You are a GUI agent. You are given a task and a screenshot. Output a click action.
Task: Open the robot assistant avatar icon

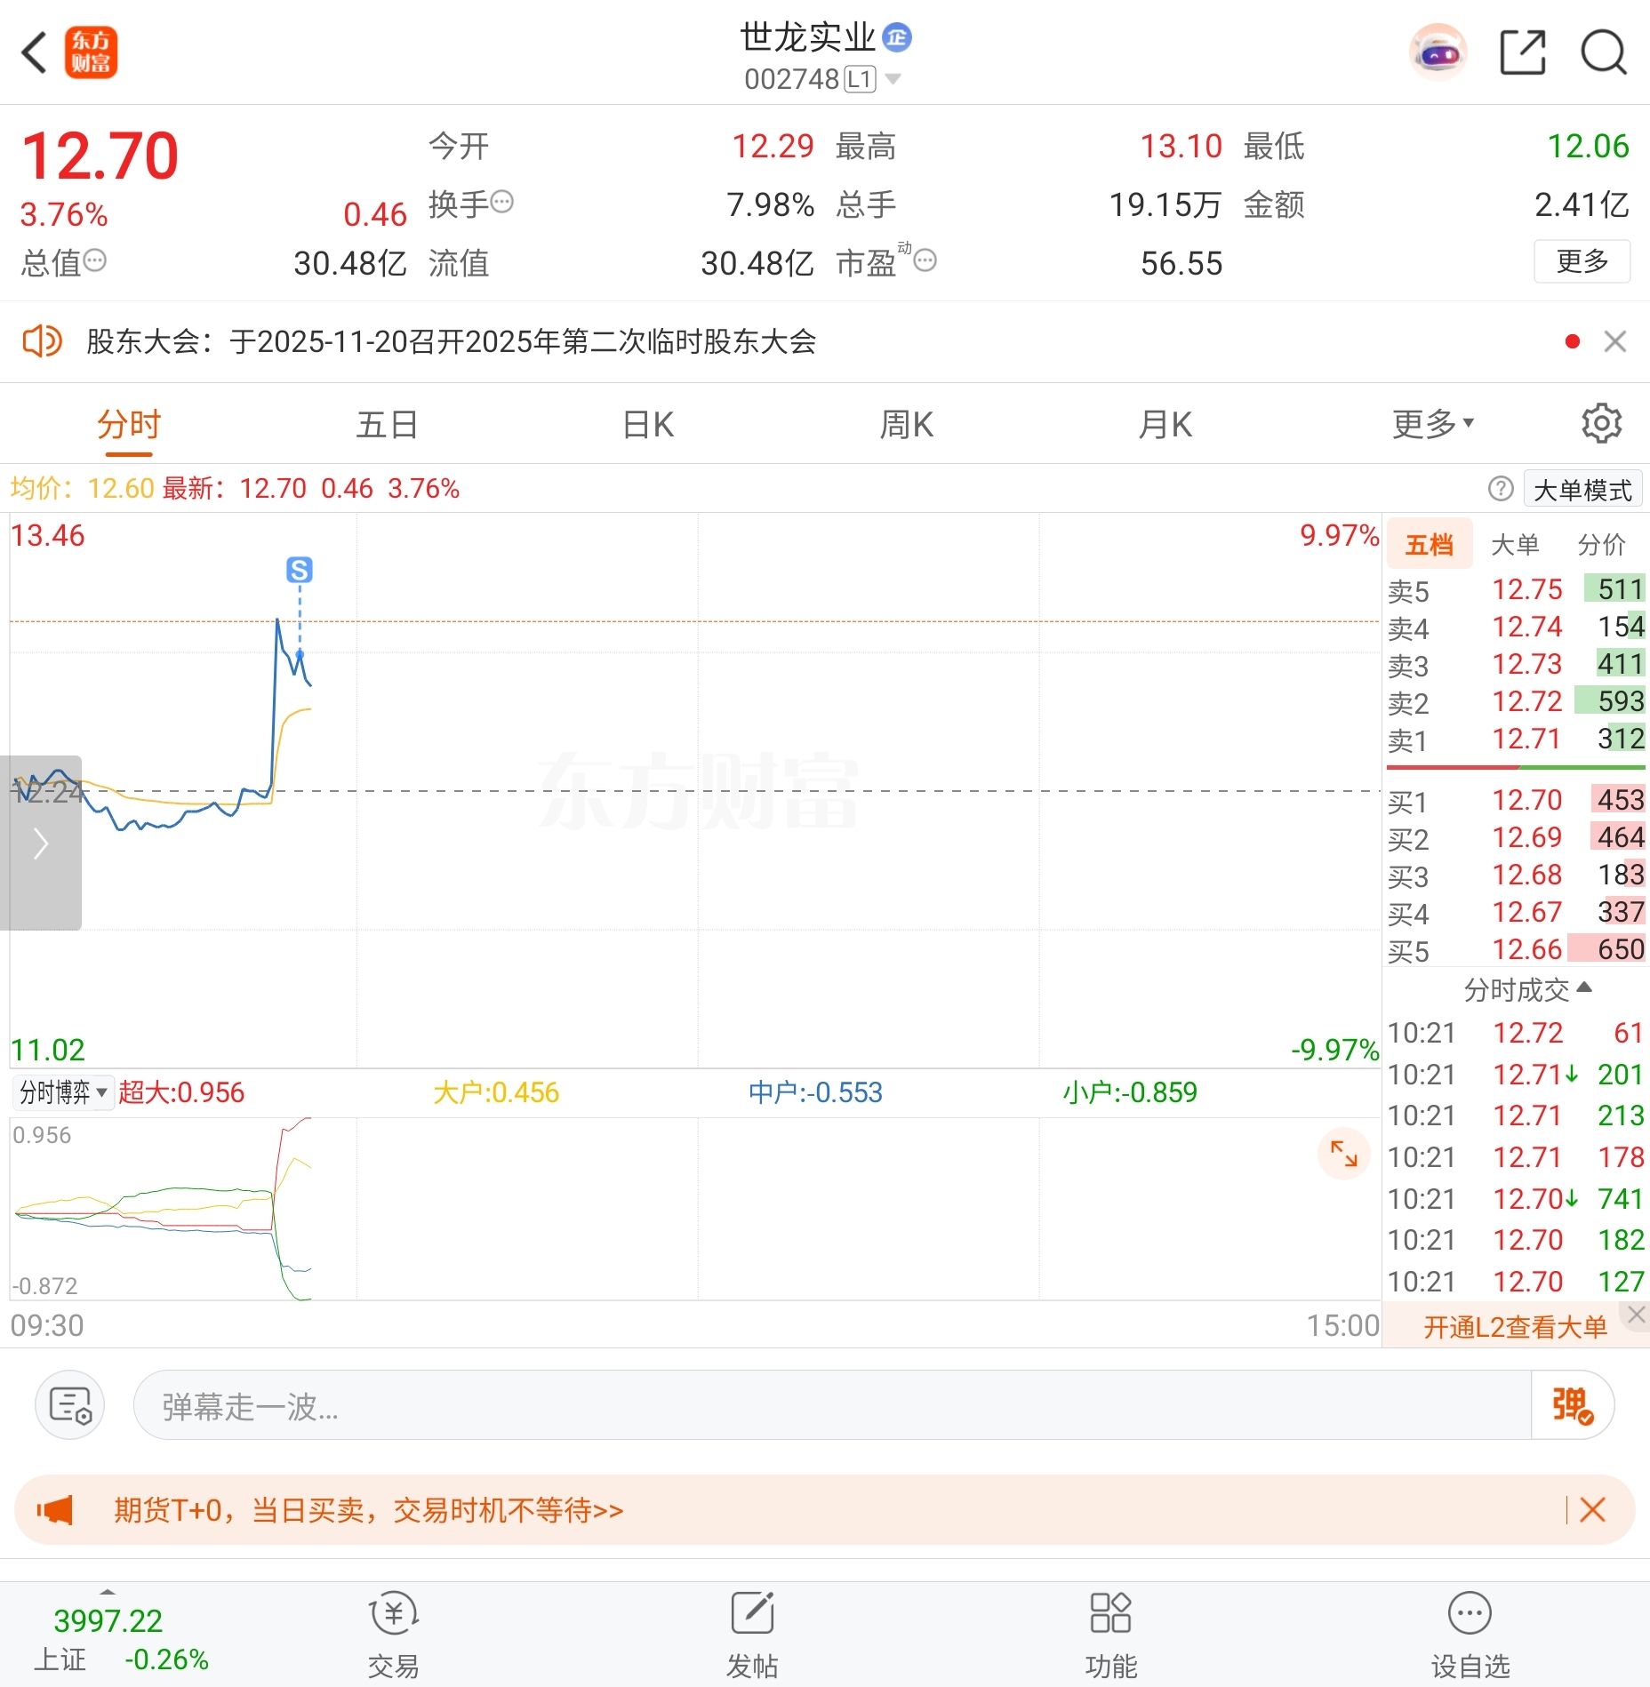pyautogui.click(x=1438, y=52)
